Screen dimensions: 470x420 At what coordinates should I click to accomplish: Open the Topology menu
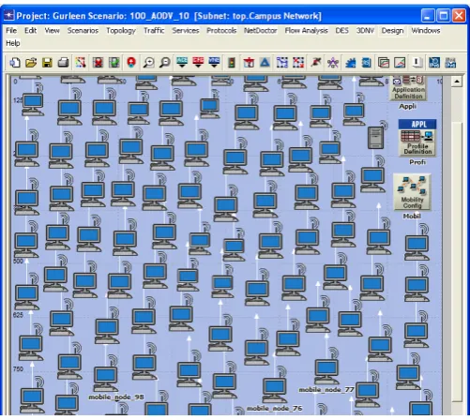[121, 30]
